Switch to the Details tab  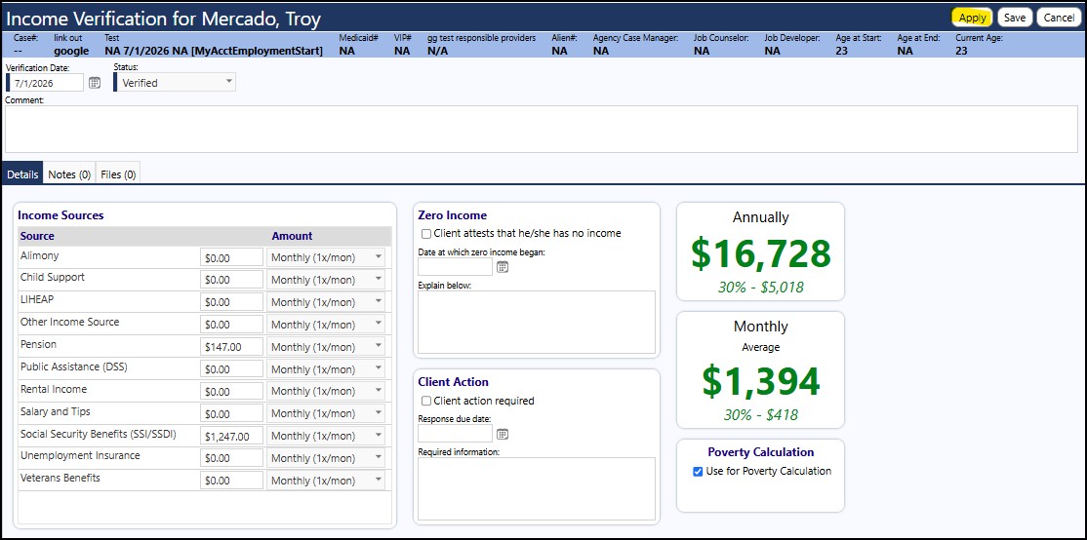click(x=22, y=174)
